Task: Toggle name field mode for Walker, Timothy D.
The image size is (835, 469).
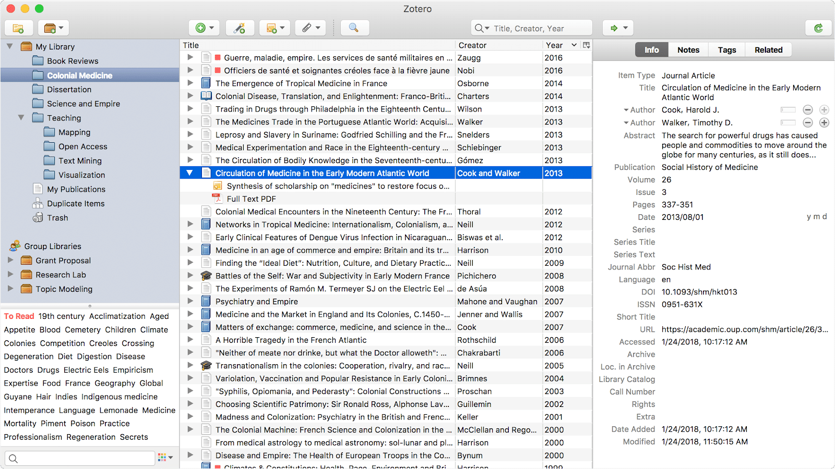Action: pyautogui.click(x=788, y=122)
